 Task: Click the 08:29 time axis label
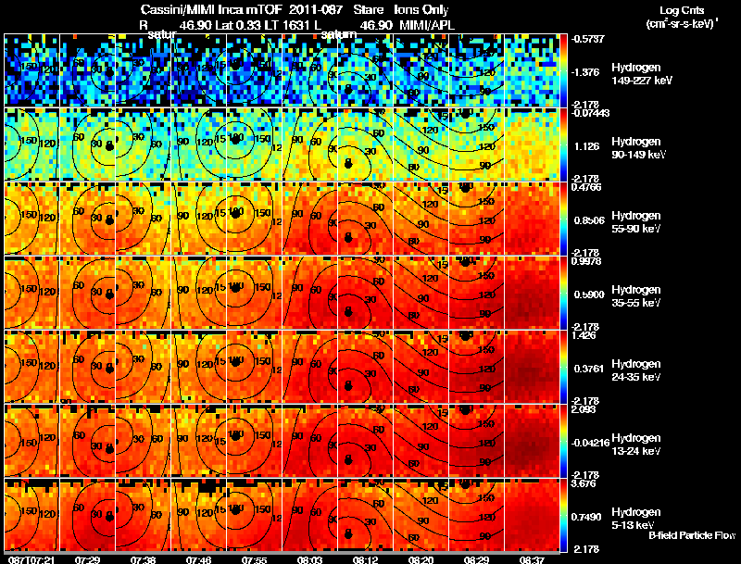pyautogui.click(x=476, y=560)
